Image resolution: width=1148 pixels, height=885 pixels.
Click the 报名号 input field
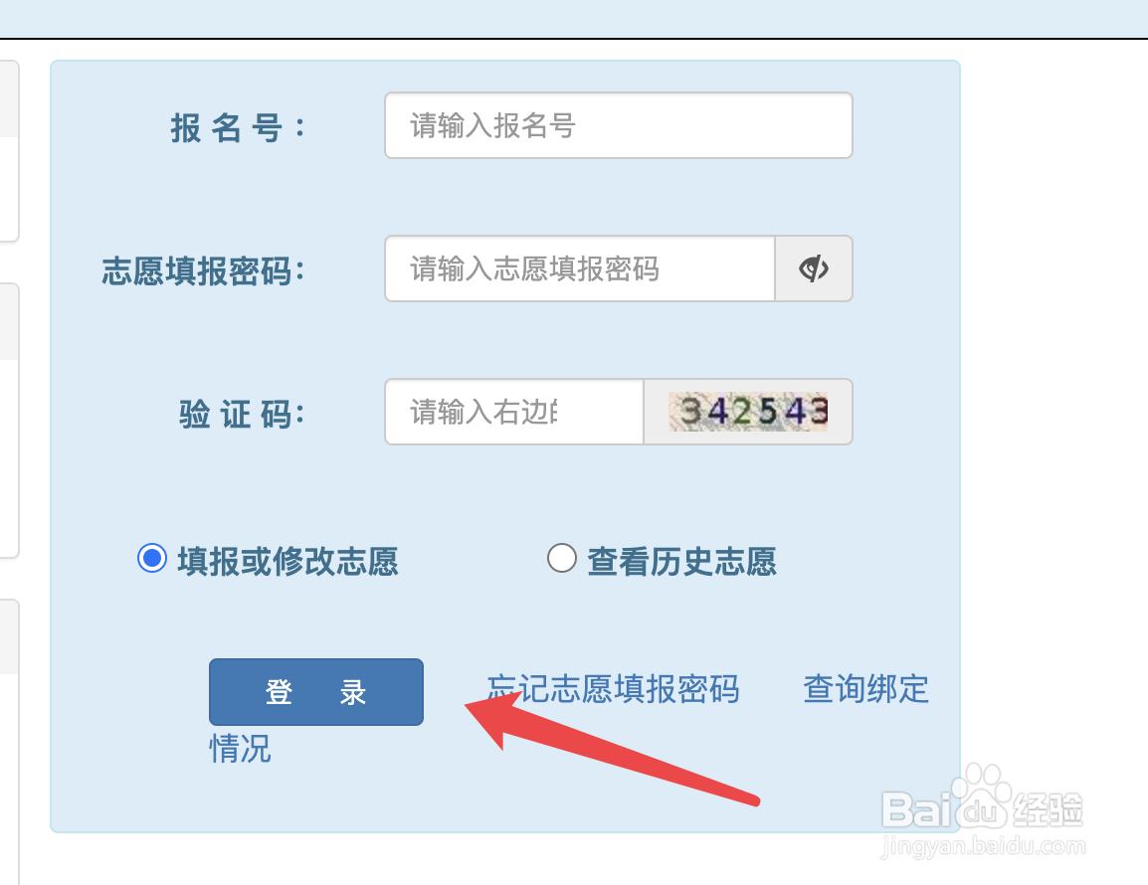pos(619,125)
